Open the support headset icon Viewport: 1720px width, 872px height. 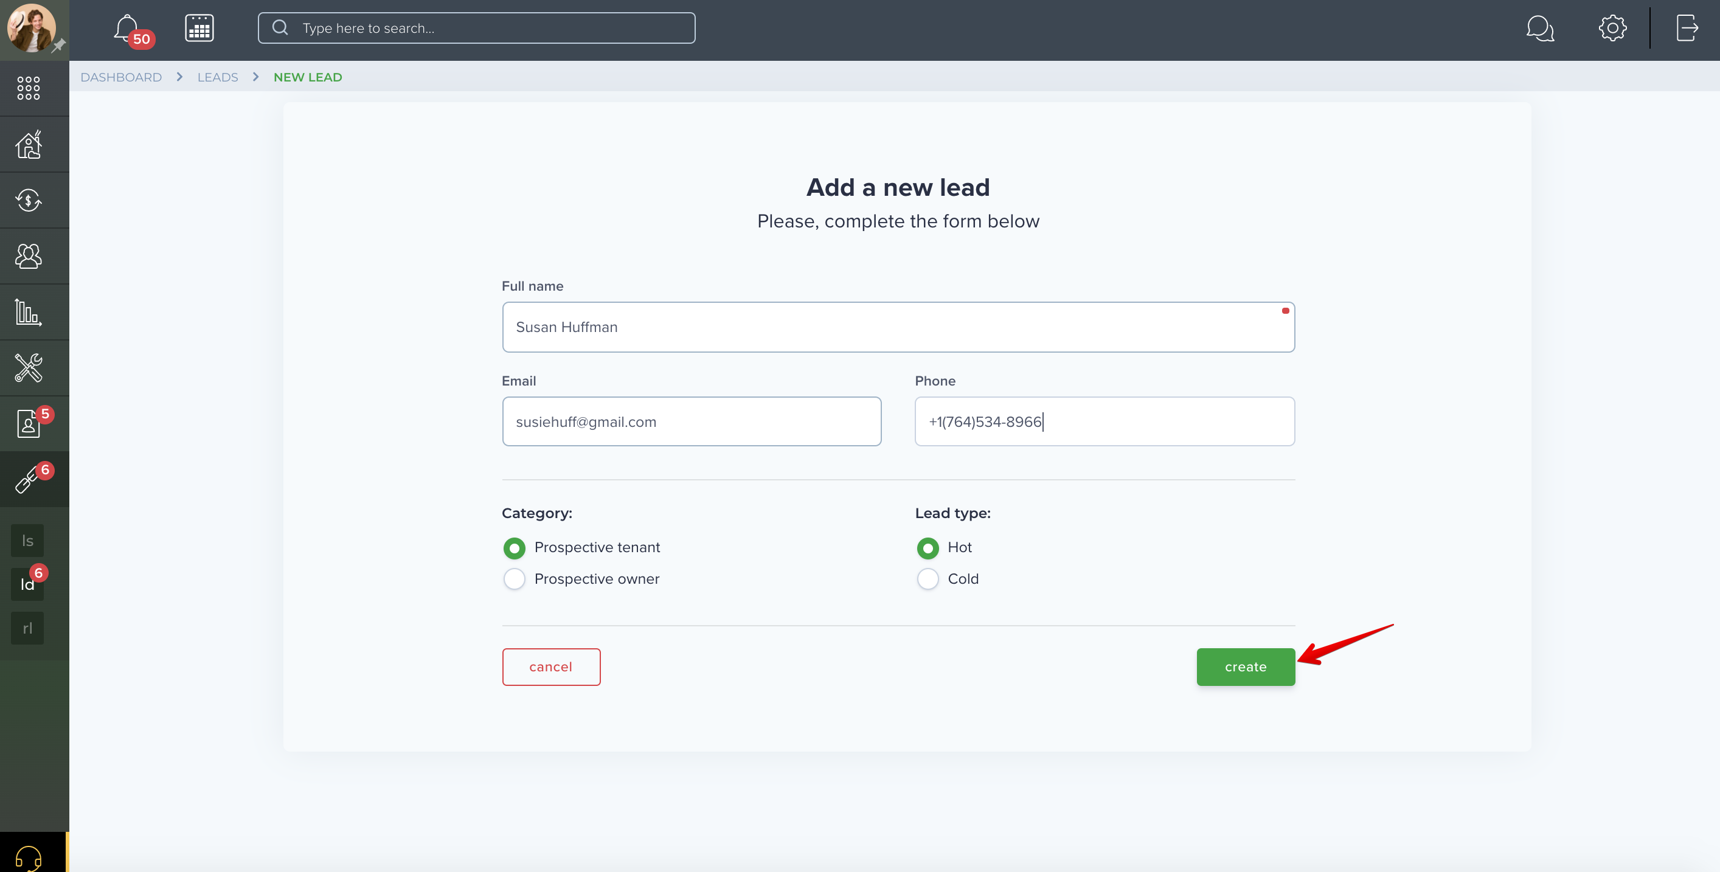coord(29,857)
